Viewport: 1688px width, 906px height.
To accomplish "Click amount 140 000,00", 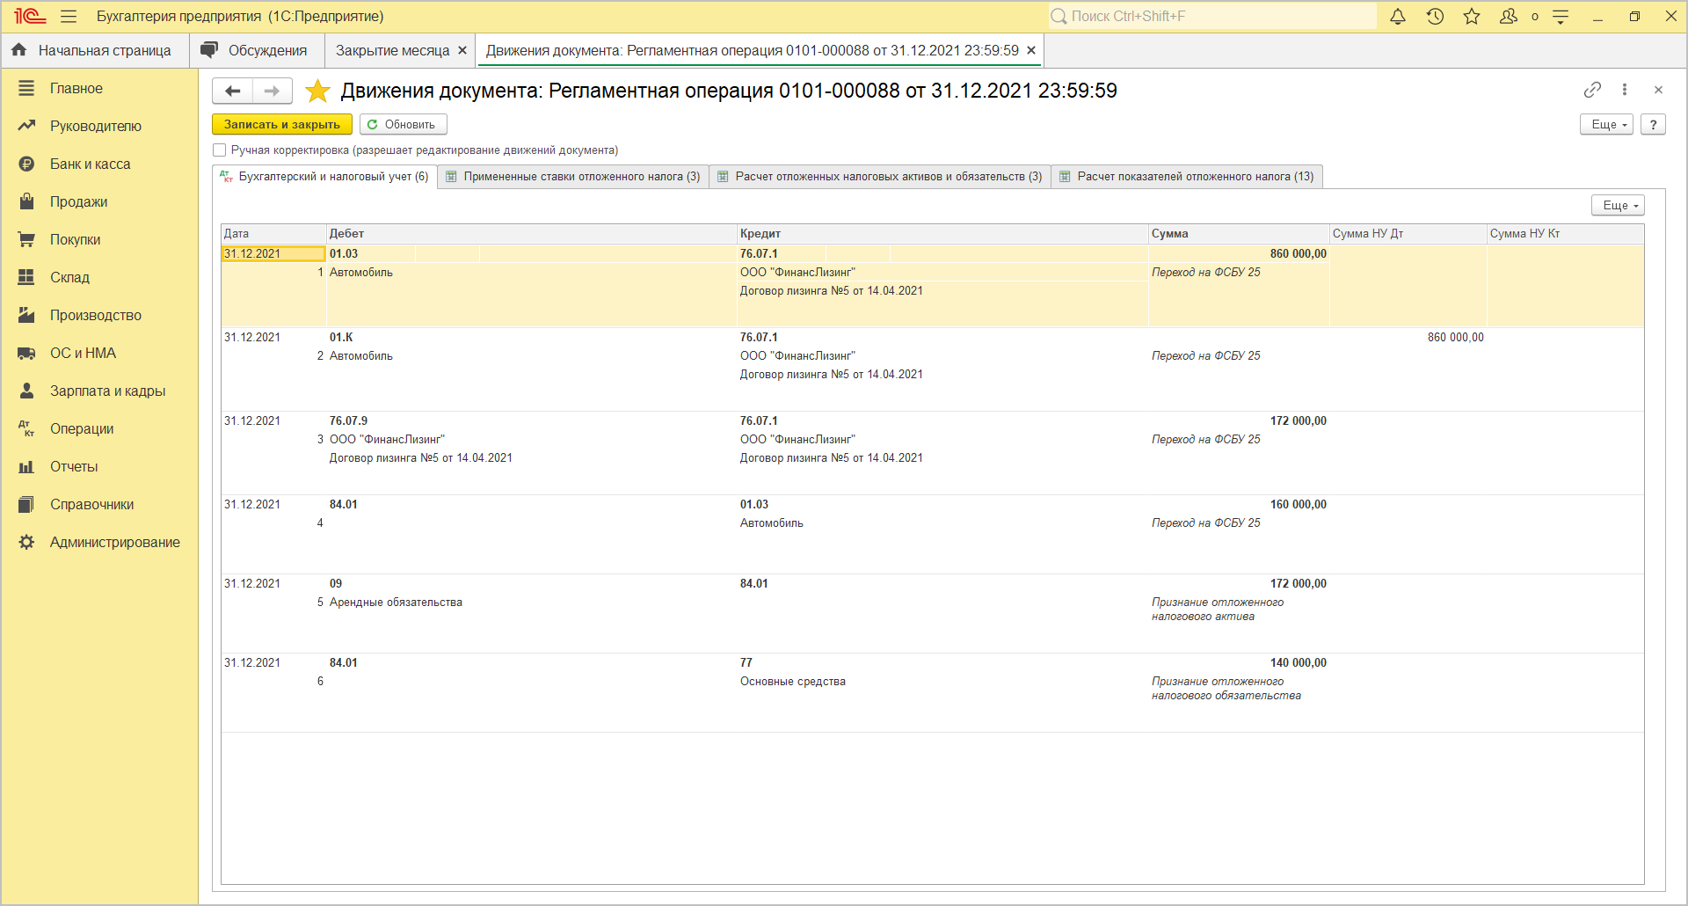I will 1298,662.
